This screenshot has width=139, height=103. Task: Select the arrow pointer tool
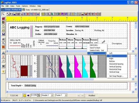[x=3, y=14]
